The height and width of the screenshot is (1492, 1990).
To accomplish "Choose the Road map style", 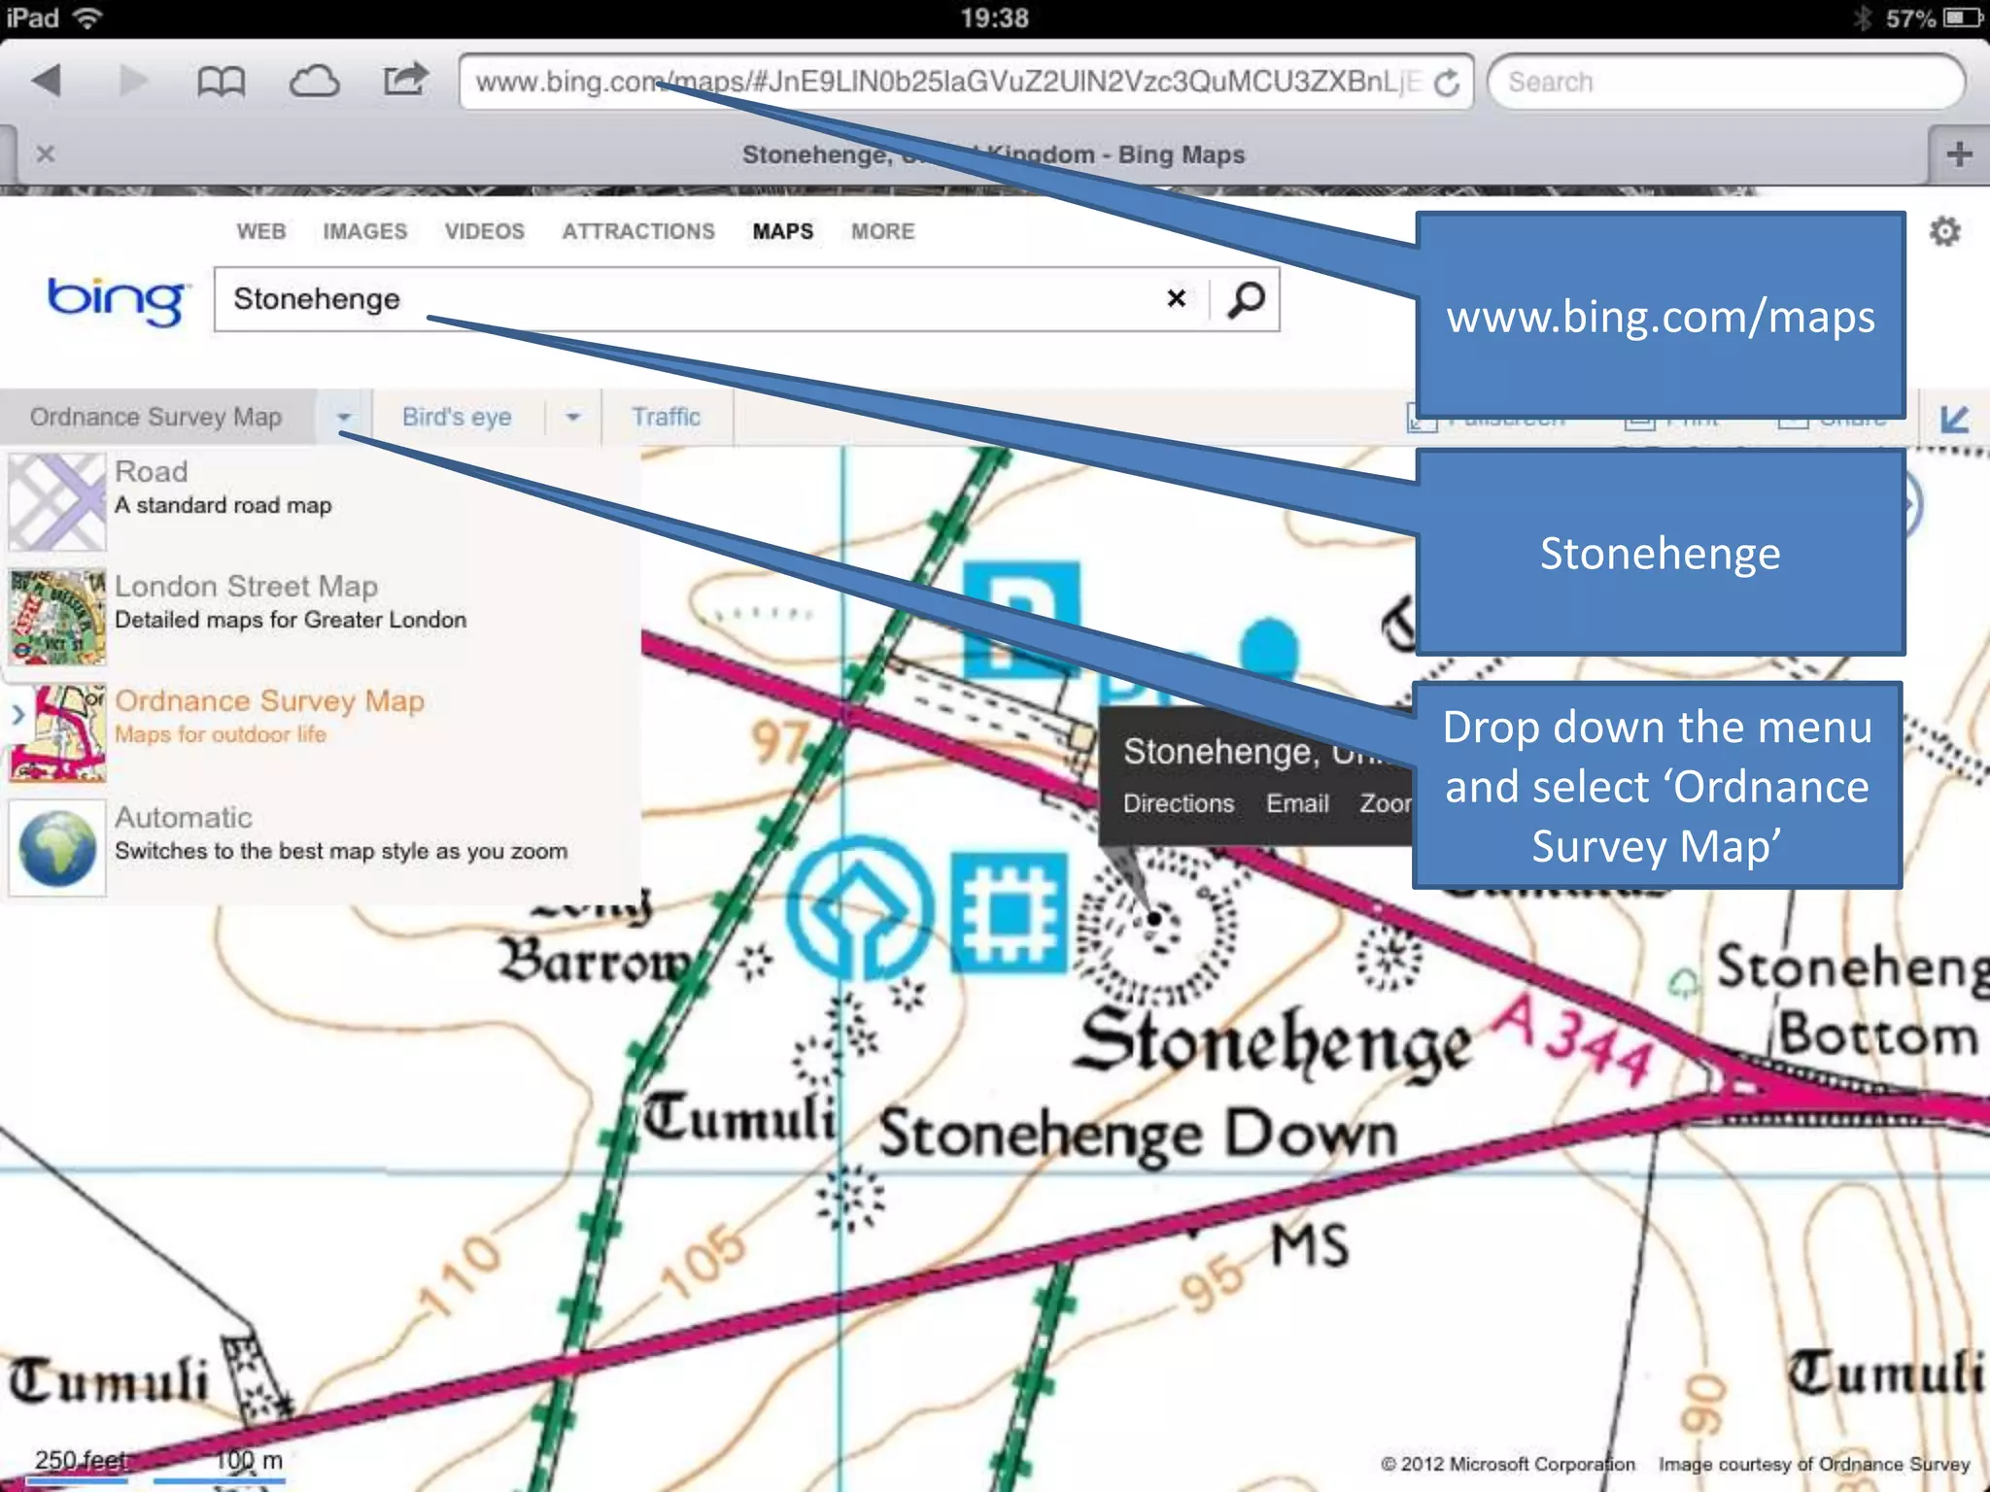I will [321, 502].
